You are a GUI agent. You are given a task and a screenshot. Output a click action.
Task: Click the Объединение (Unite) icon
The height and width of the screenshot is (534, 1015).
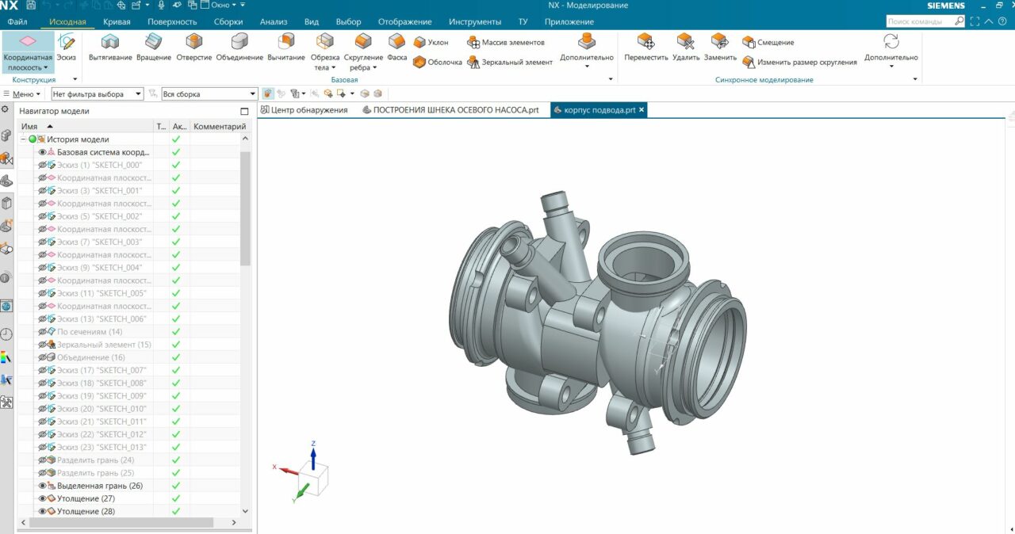tap(239, 42)
